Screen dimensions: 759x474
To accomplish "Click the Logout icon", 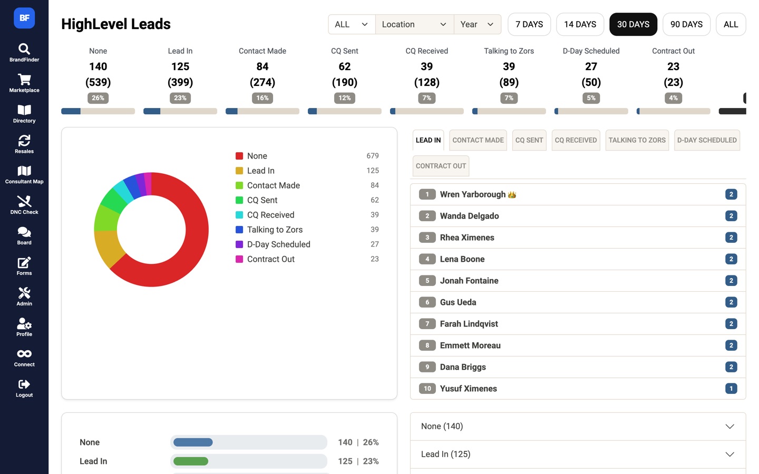I will 24,384.
